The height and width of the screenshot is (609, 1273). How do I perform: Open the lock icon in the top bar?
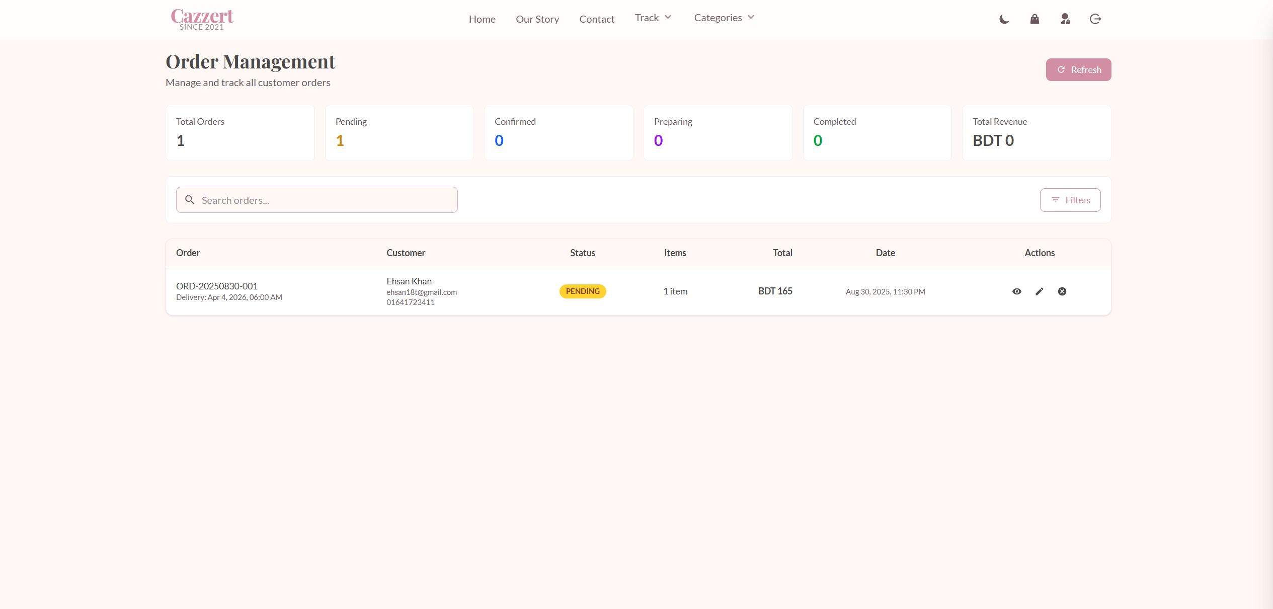coord(1035,19)
